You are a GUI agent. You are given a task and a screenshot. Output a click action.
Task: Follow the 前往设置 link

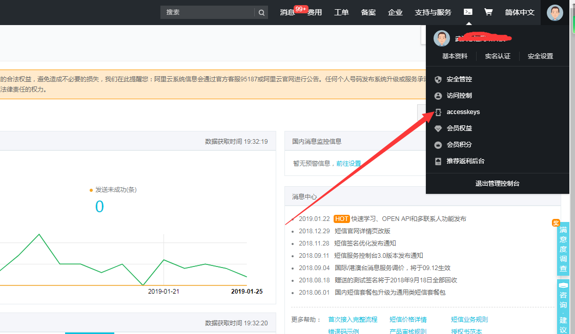(x=348, y=164)
